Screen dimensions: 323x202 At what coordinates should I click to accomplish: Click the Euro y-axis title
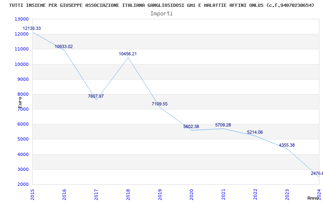[20, 102]
